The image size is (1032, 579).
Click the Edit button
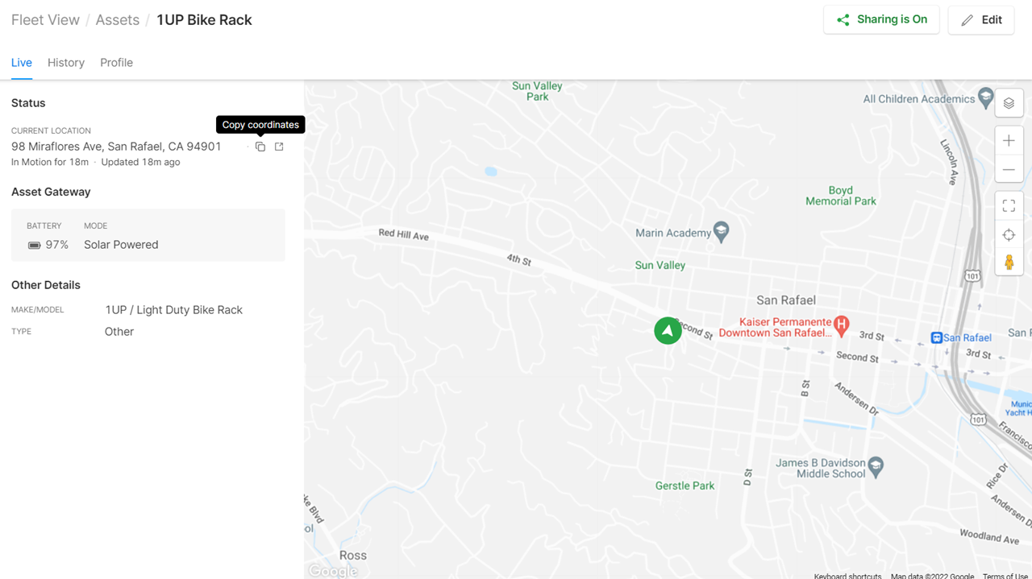[981, 20]
